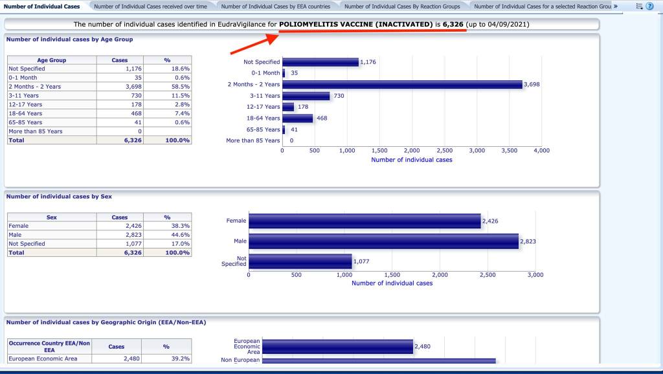Click the Age Group column header
The width and height of the screenshot is (663, 374).
click(51, 60)
